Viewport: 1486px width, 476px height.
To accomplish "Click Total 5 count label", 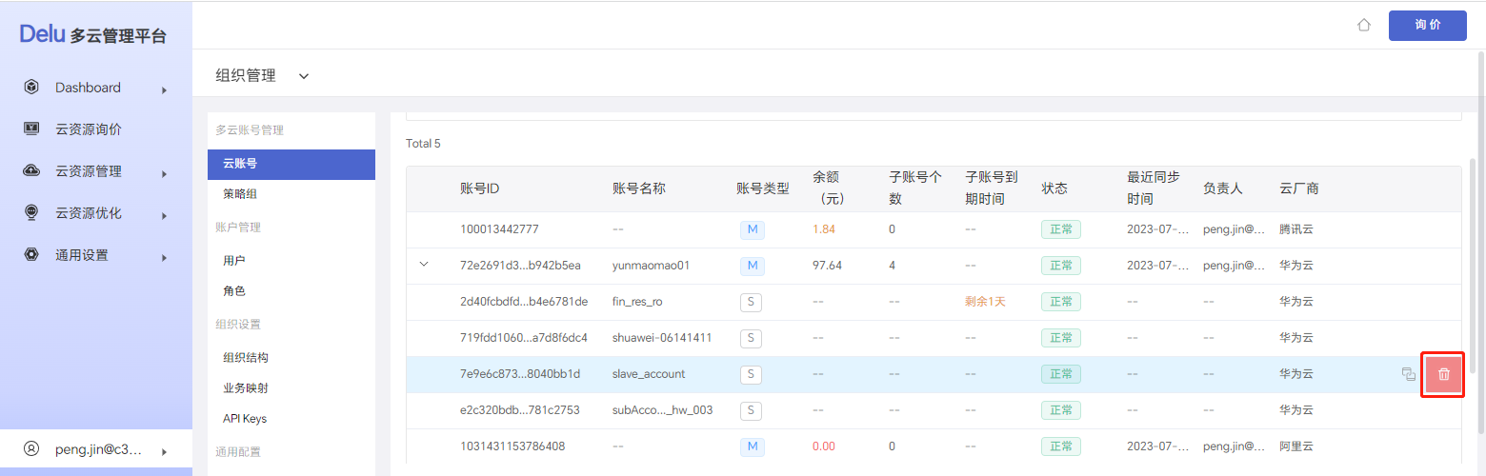I will [423, 144].
